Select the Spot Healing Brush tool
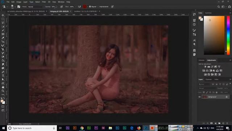This screenshot has height=131, width=232. 3,42
